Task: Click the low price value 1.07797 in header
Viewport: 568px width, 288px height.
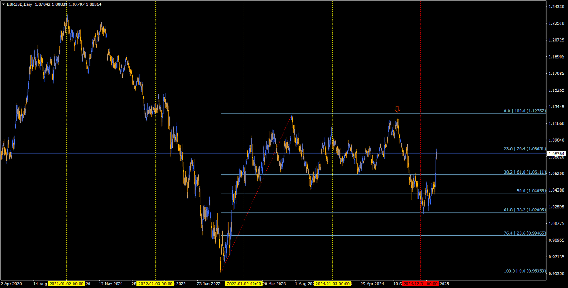Action: (x=77, y=4)
